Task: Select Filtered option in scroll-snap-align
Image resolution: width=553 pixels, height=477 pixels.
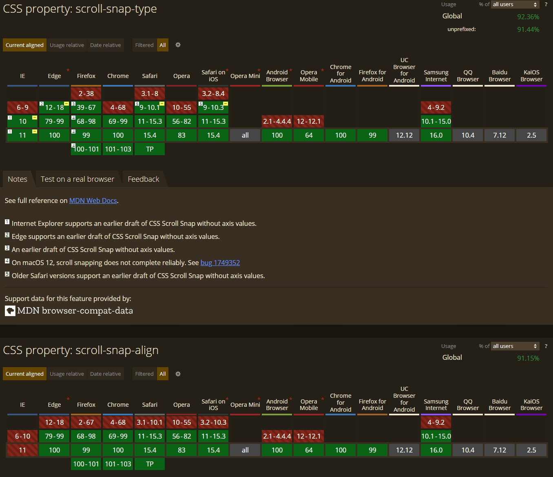Action: coord(144,374)
